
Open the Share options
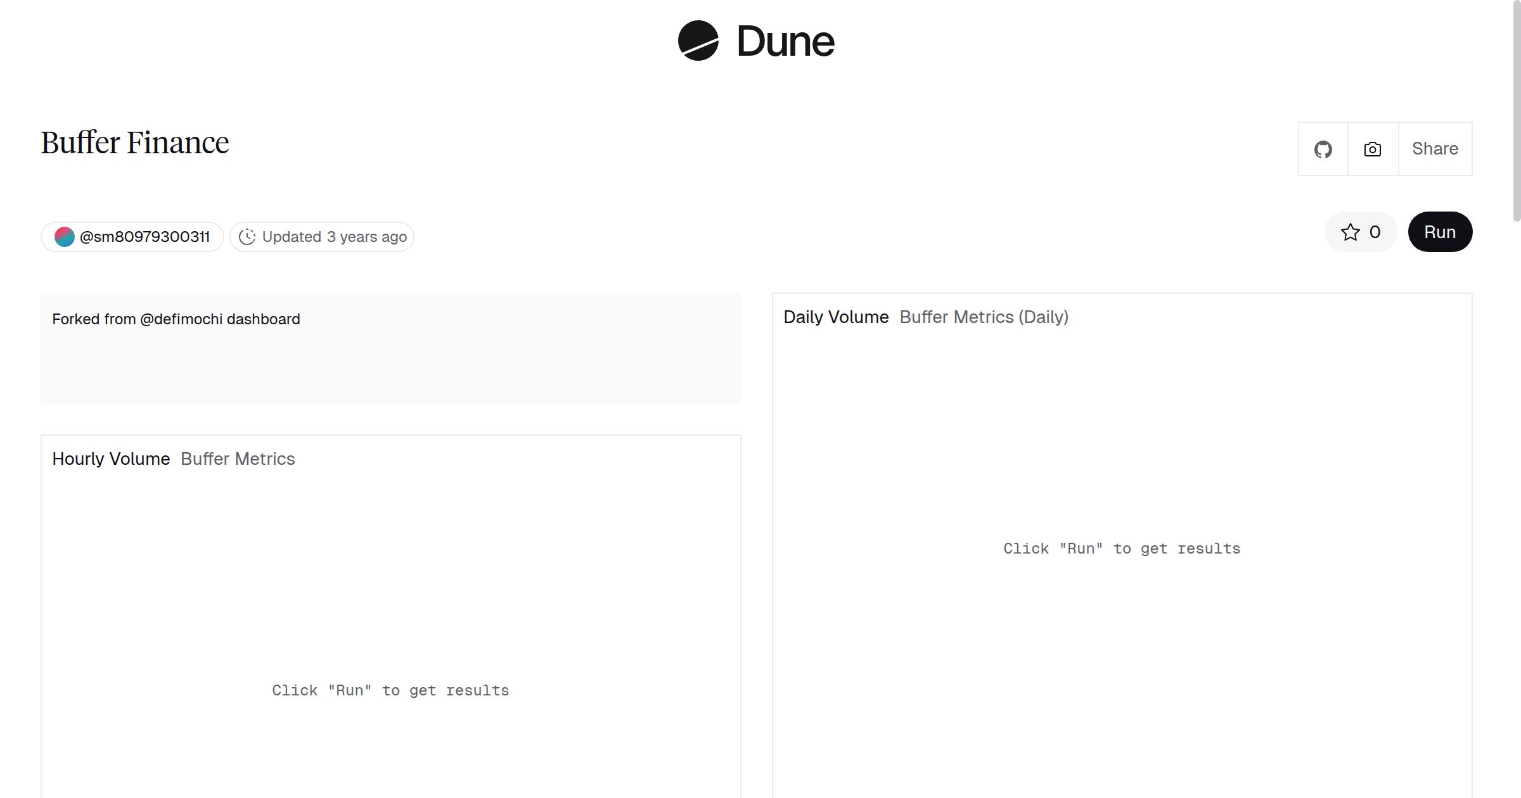coord(1435,149)
